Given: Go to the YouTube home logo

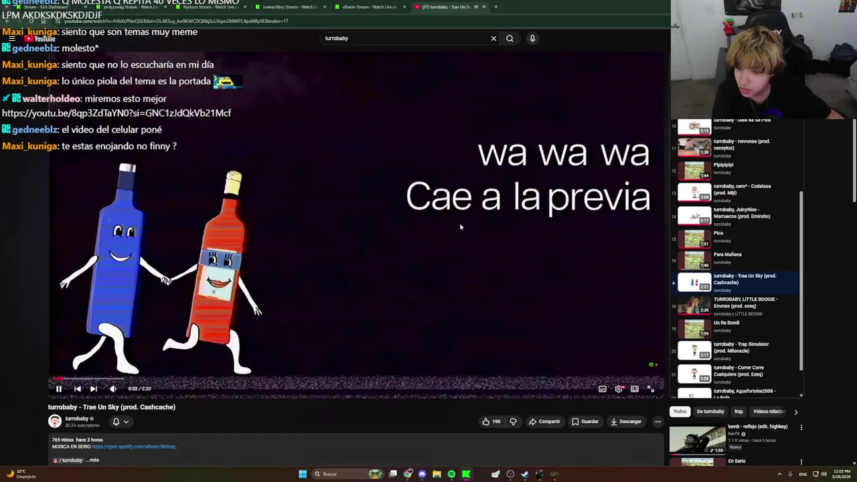Looking at the screenshot, I should (40, 39).
